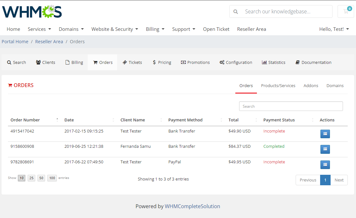356x218 pixels.
Task: Switch to the Products/Services tab
Action: pyautogui.click(x=278, y=85)
